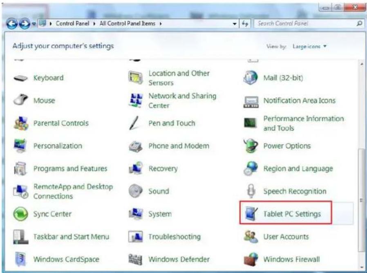
Task: Open the Windows Firewall link
Action: click(x=291, y=260)
